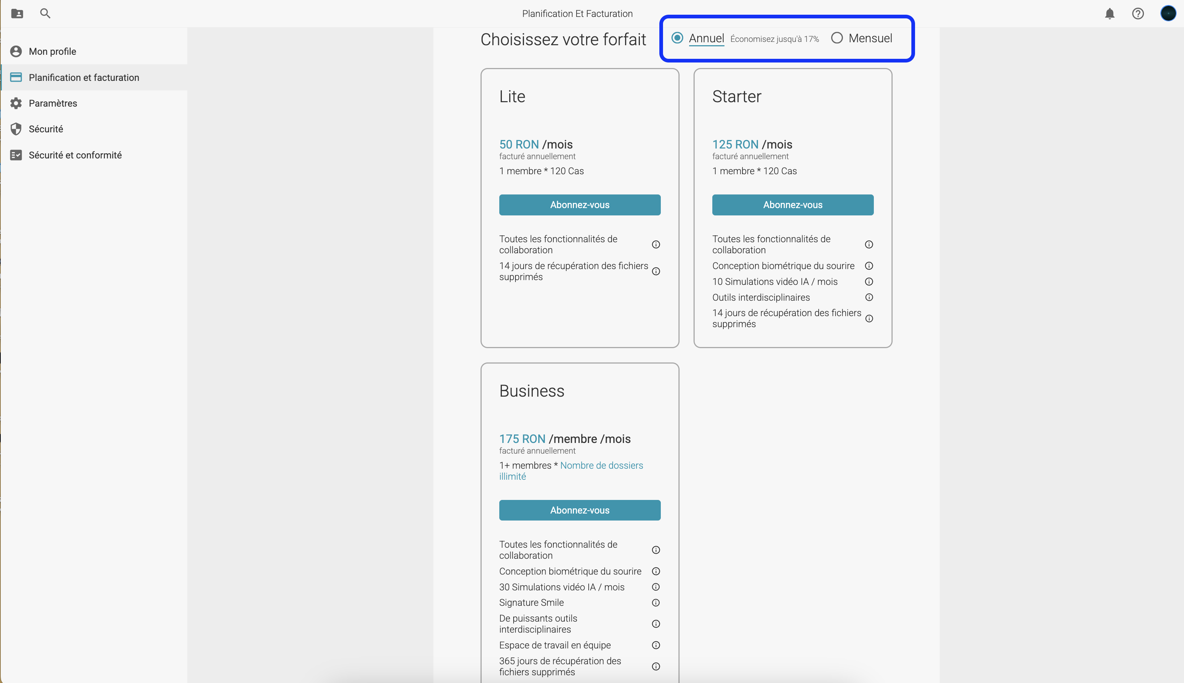
Task: Show info for 10 Simulations vidéo IA
Action: [x=869, y=282]
